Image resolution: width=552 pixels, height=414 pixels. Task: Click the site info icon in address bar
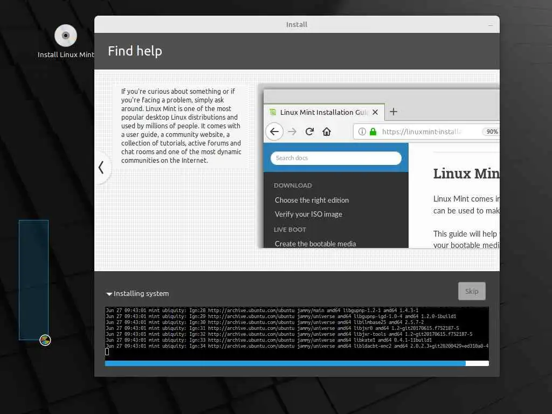[362, 132]
